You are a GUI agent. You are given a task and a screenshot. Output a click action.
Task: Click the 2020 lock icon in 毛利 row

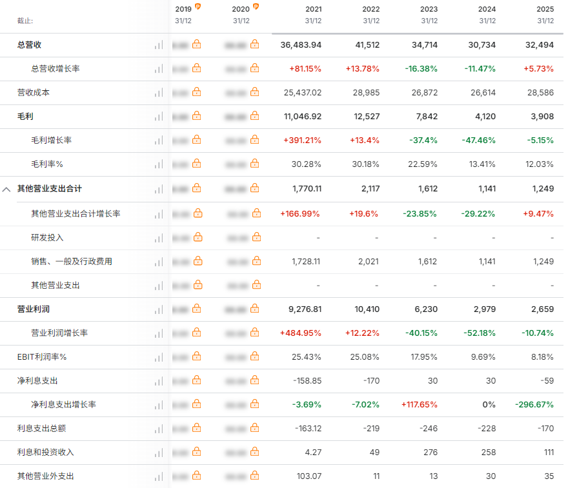point(254,116)
